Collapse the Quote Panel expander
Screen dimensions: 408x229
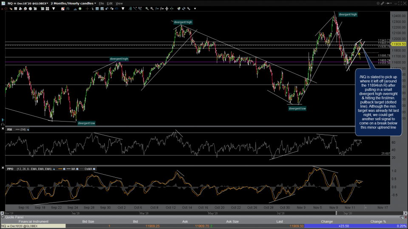tap(3, 217)
